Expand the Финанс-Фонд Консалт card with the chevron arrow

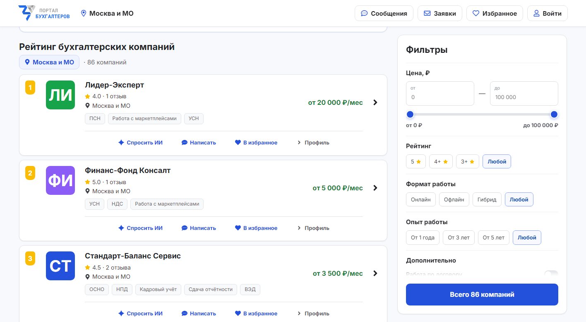[375, 188]
